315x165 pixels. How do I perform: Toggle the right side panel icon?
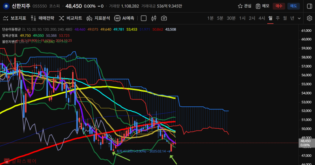pos(310,6)
